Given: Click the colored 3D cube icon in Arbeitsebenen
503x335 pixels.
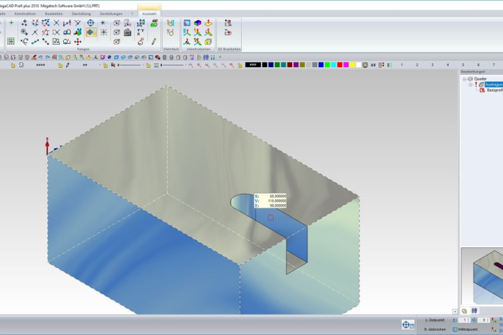Looking at the screenshot, I should tap(196, 23).
